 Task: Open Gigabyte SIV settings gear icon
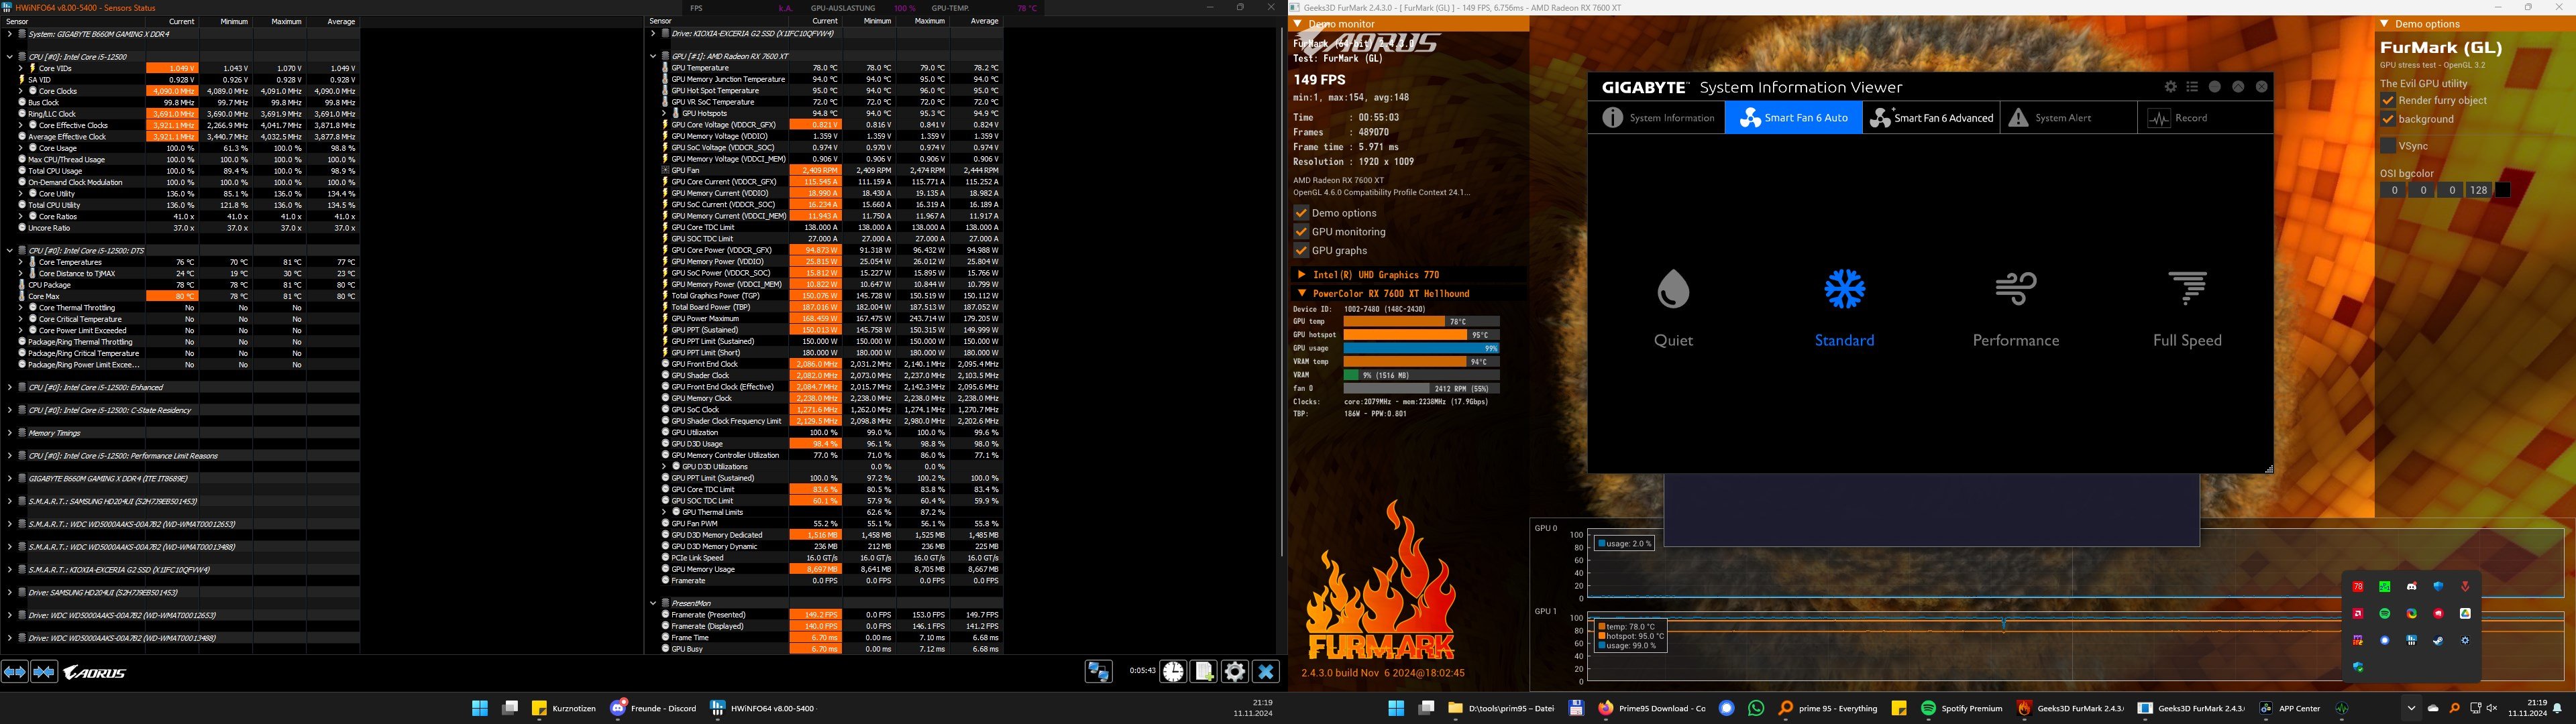point(2170,87)
